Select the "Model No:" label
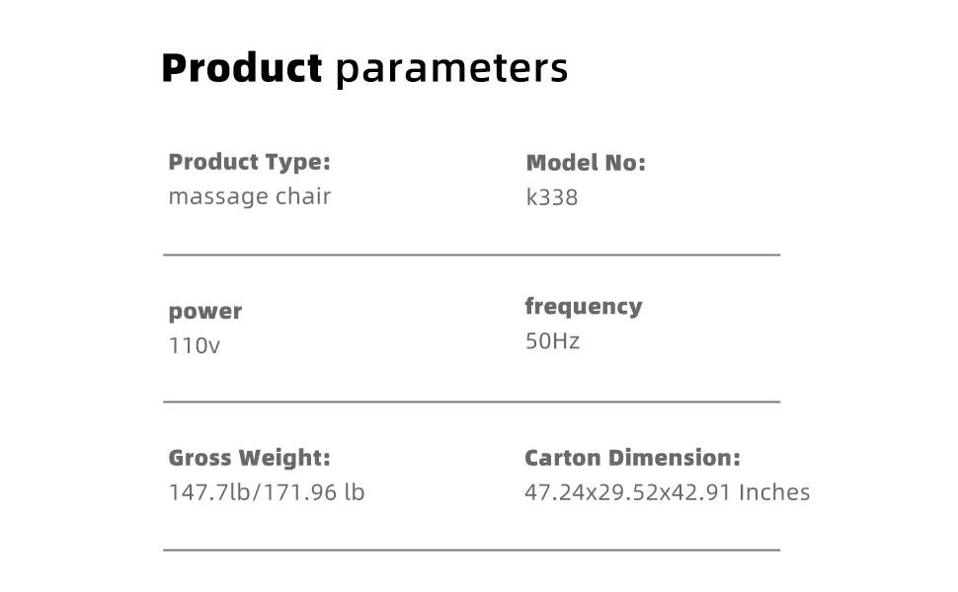 tap(585, 163)
